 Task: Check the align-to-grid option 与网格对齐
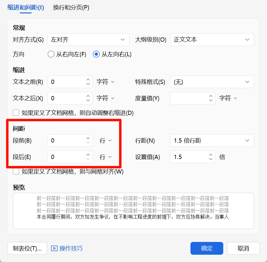[16, 171]
